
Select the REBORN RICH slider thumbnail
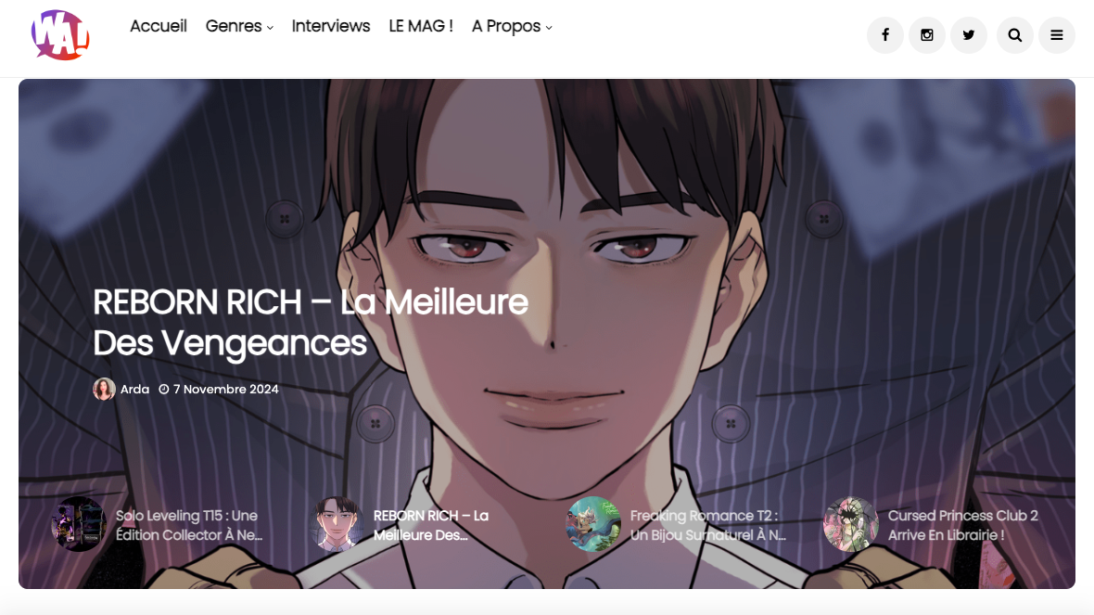pyautogui.click(x=337, y=524)
